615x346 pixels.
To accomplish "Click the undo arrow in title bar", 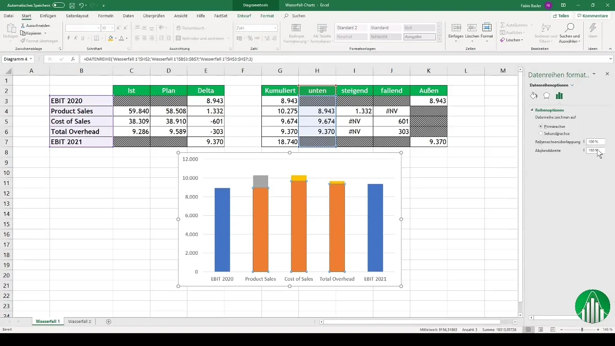I will point(81,5).
